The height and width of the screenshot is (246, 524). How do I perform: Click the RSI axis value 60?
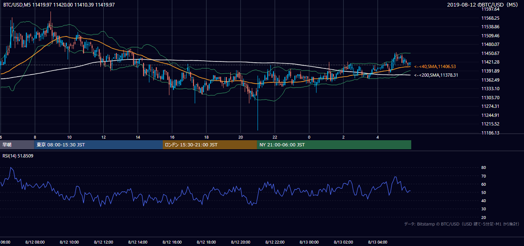484,184
